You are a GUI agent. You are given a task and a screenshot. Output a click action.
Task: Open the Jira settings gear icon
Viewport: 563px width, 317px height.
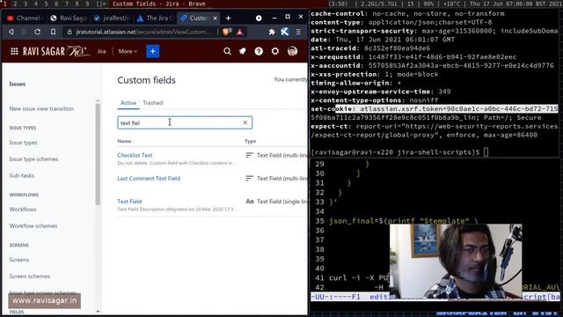(x=275, y=51)
